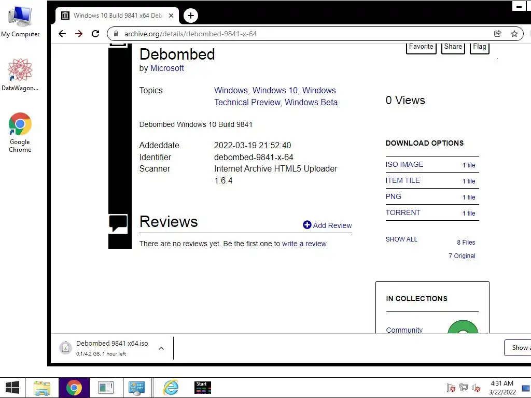Click the Add Review plus icon
Image resolution: width=531 pixels, height=398 pixels.
[307, 225]
